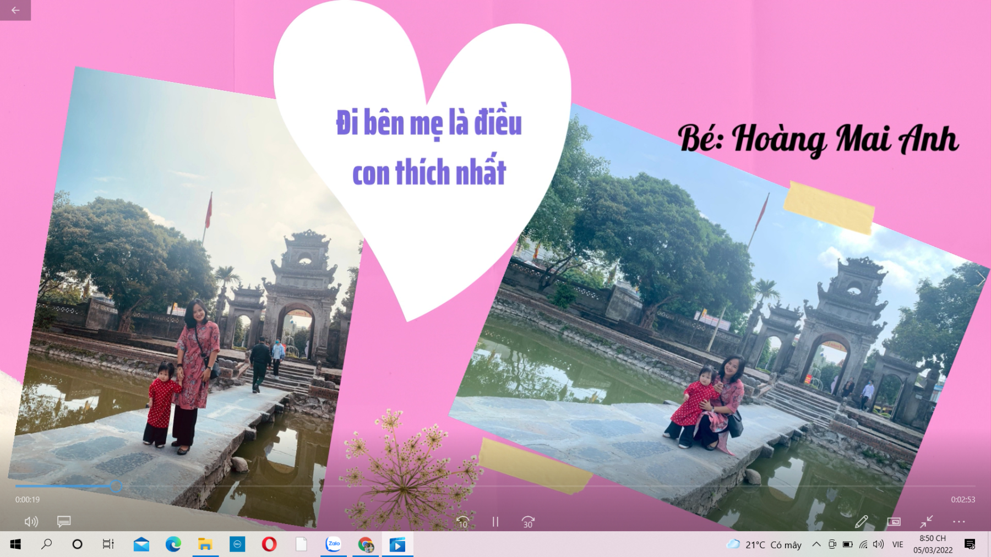Click the video seek bar handle
This screenshot has height=557, width=991.
[115, 486]
